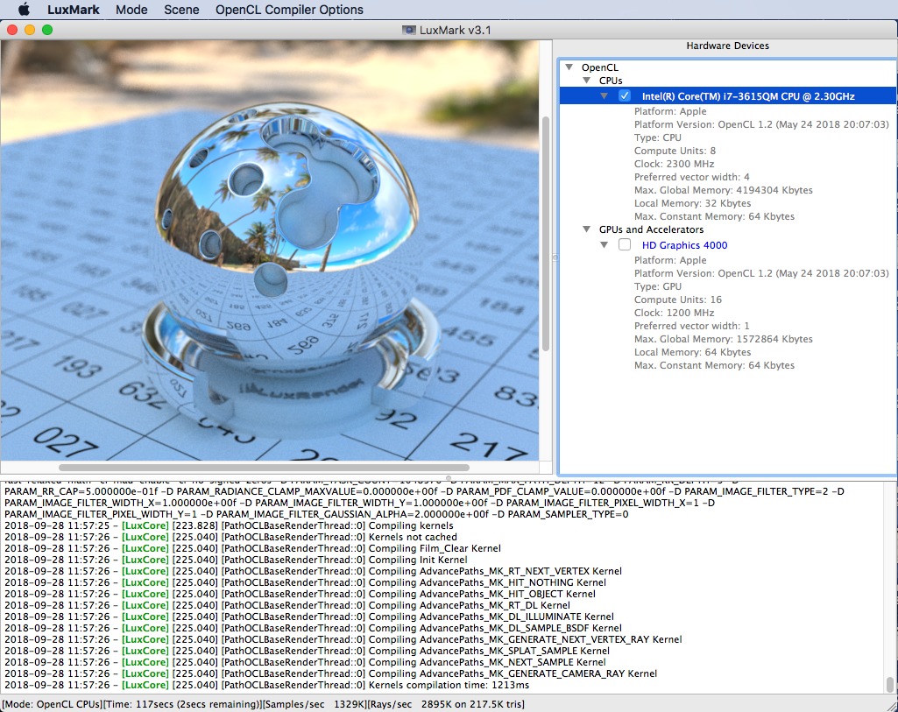Click the window resize grip corner icon
Image resolution: width=898 pixels, height=712 pixels.
click(891, 705)
